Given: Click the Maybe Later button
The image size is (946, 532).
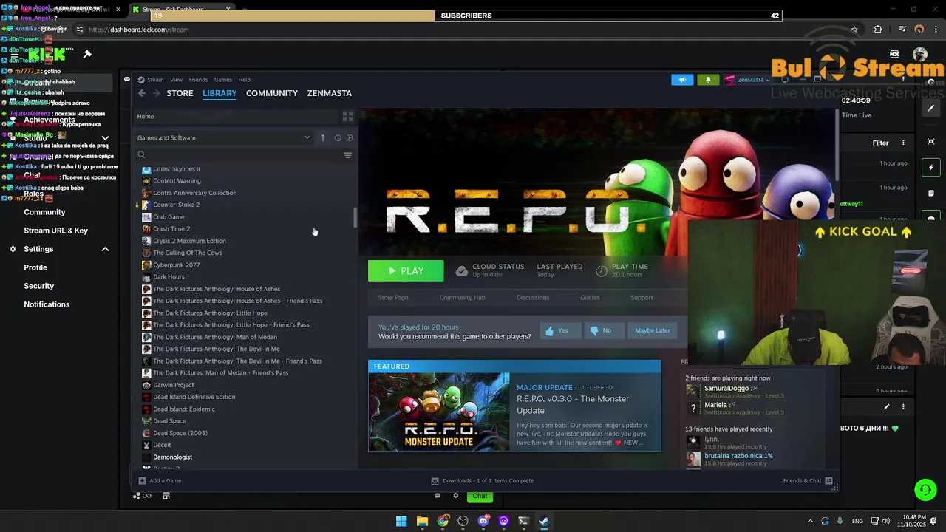Looking at the screenshot, I should click(652, 330).
